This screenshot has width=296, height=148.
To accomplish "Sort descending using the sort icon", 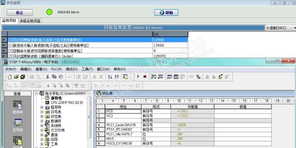I will point(117,77).
